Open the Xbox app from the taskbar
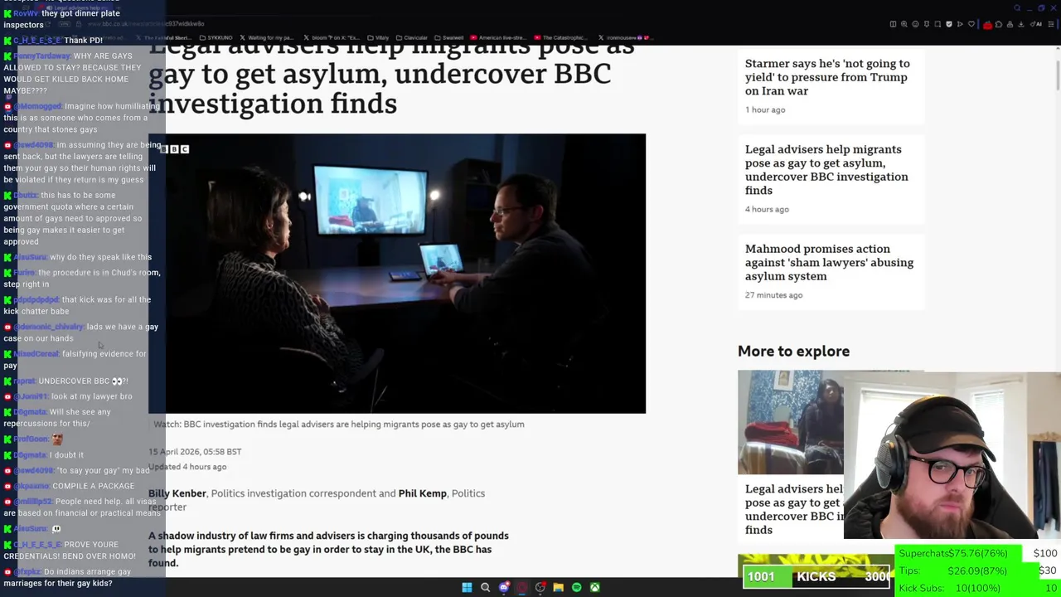Image resolution: width=1061 pixels, height=597 pixels. coord(594,587)
